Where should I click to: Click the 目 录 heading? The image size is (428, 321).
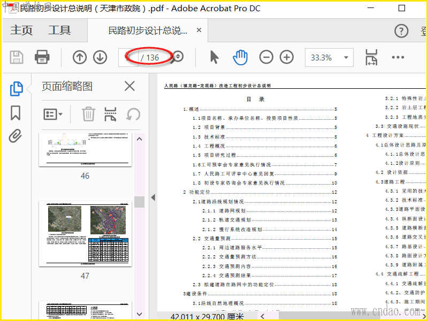[x=255, y=99]
